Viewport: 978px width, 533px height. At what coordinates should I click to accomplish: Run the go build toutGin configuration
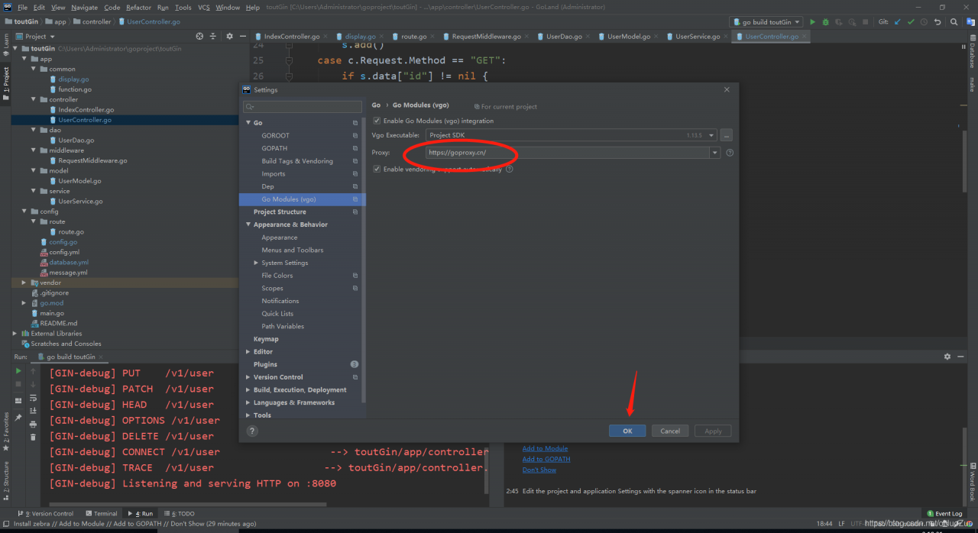812,22
